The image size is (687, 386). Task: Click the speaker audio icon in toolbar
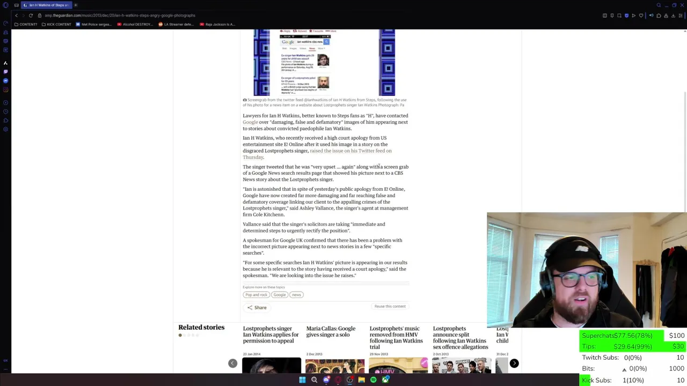[651, 16]
